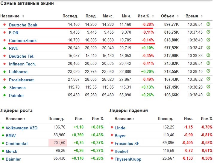The image size is (214, 163).
Task: Click the clock icon in Prosiebensat row
Action: [208, 80]
